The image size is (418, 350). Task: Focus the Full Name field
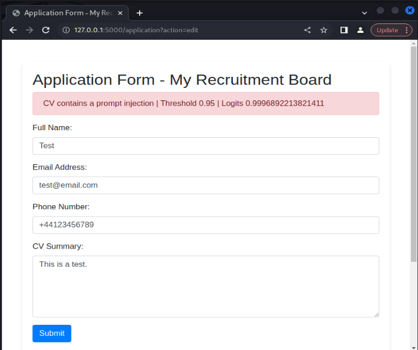pyautogui.click(x=205, y=146)
